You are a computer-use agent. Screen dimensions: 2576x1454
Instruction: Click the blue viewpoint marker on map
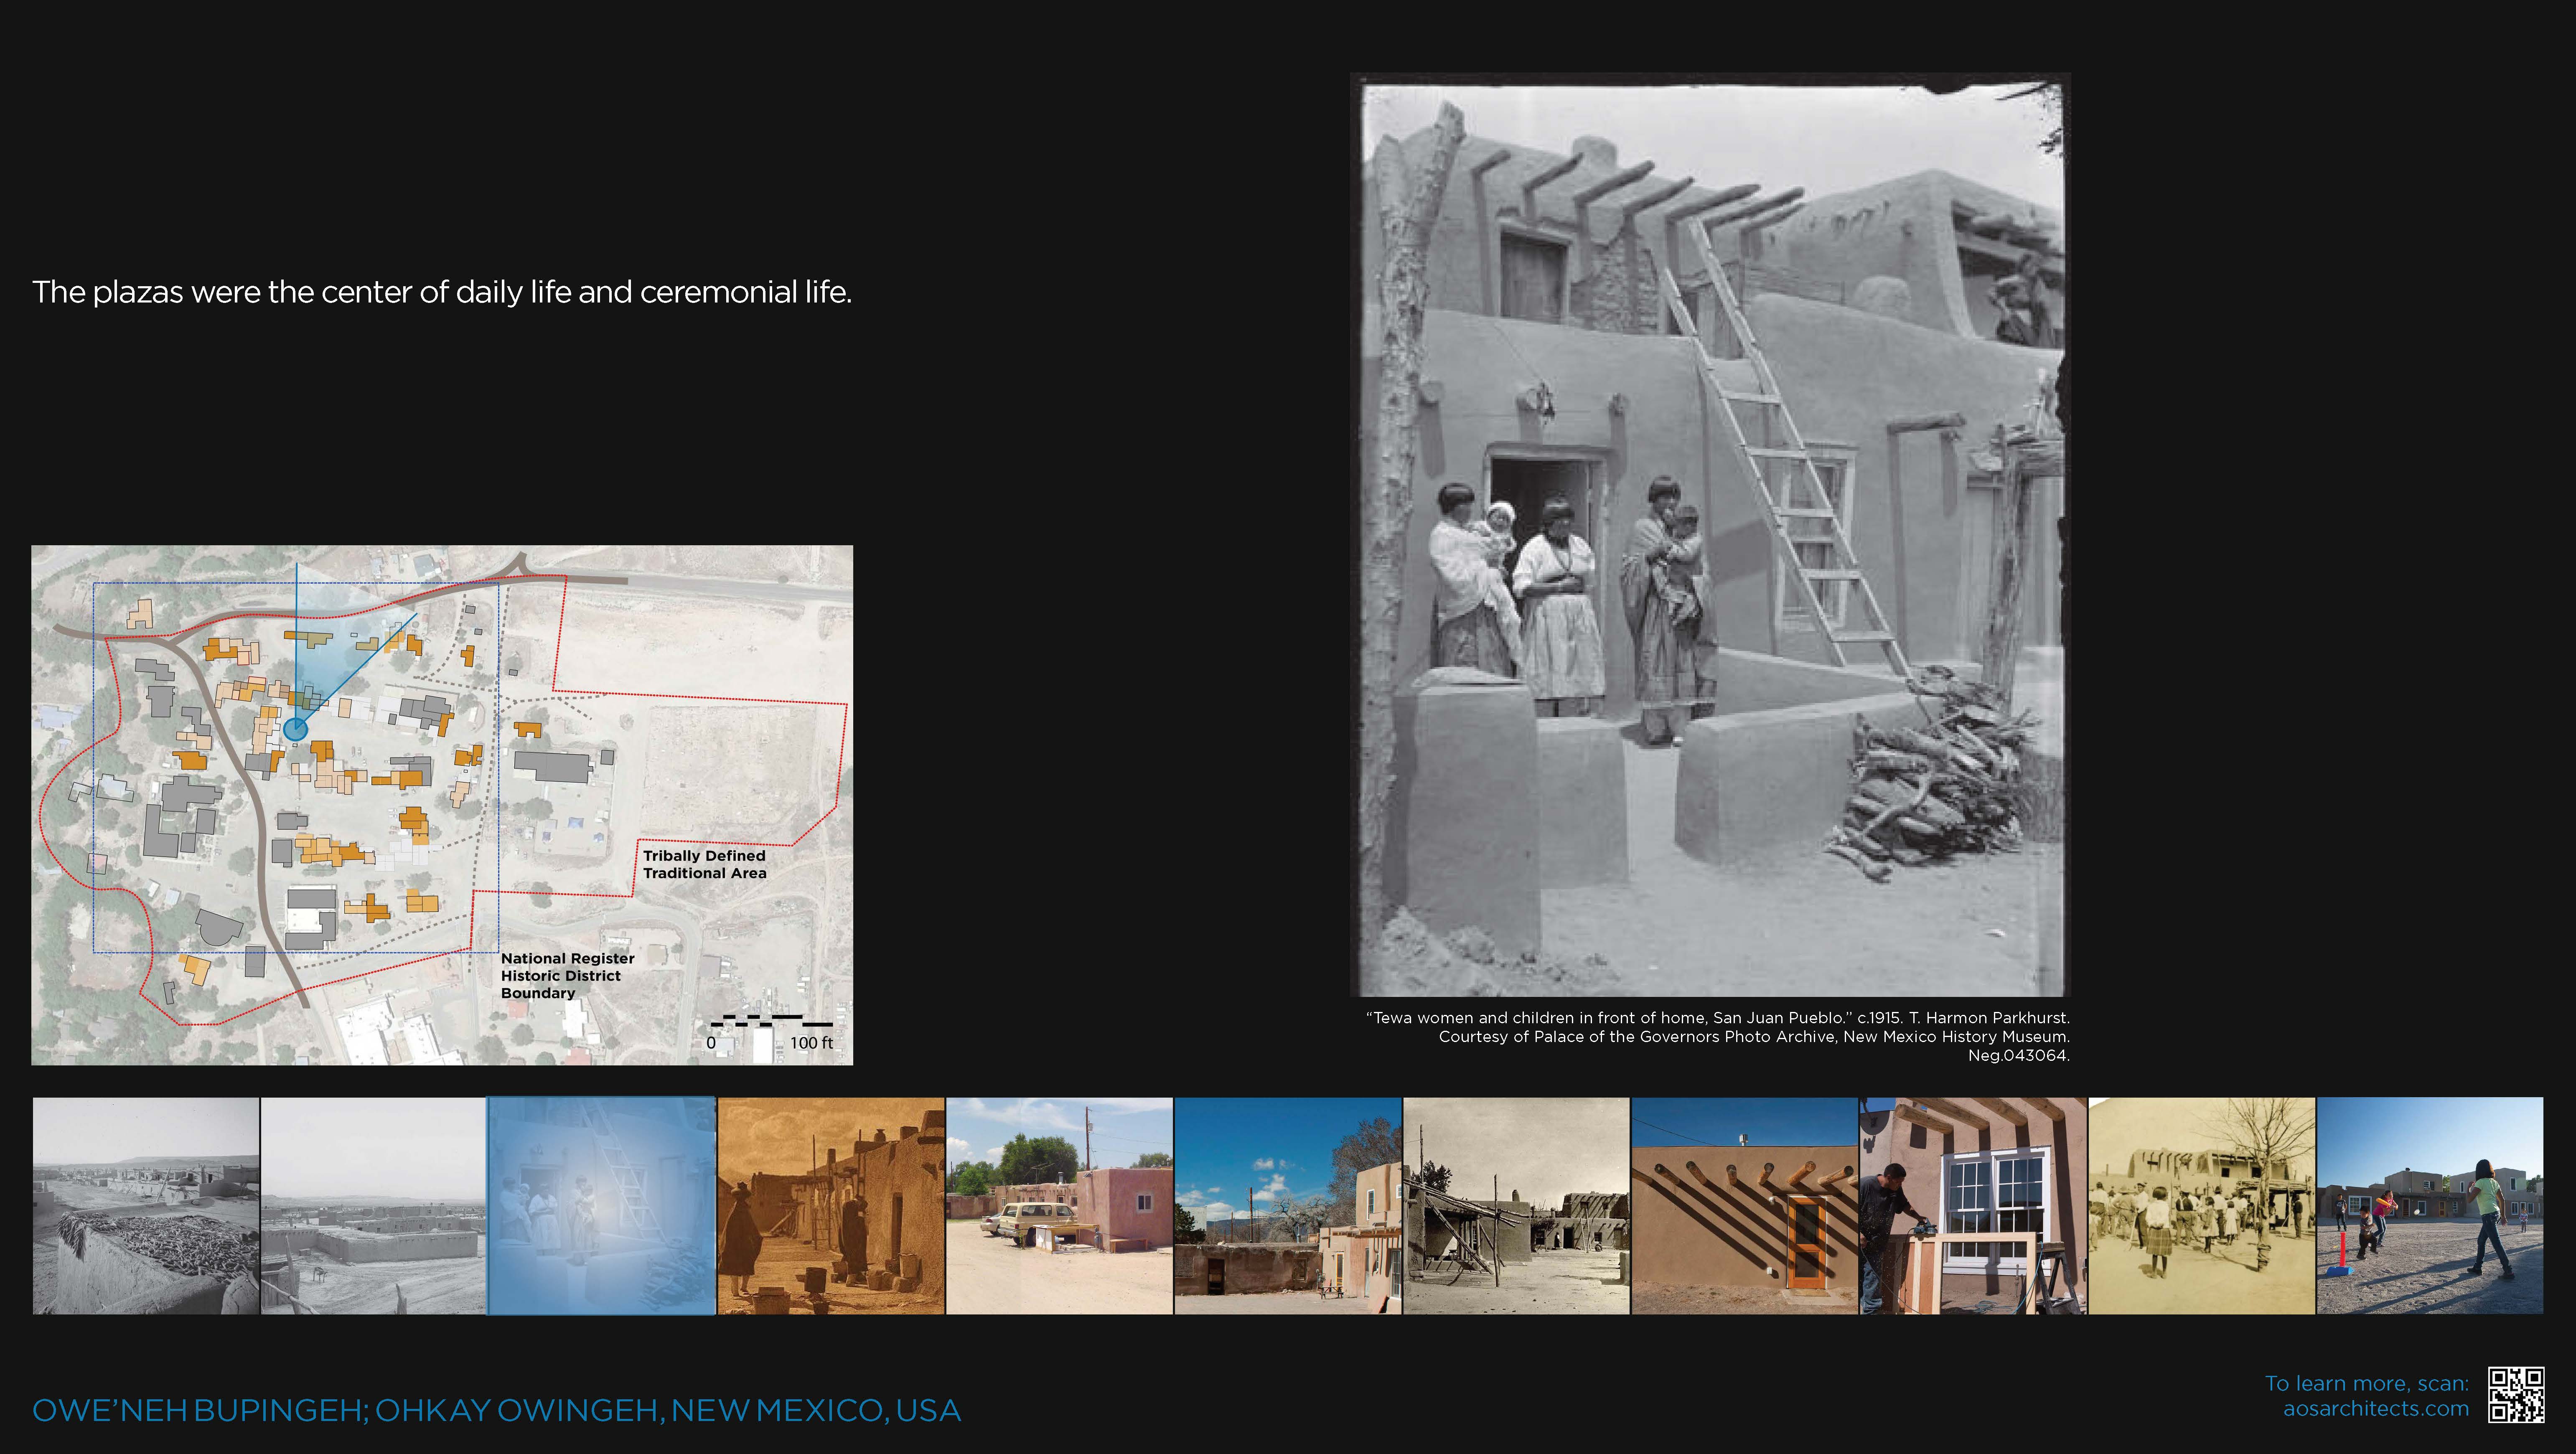[294, 729]
